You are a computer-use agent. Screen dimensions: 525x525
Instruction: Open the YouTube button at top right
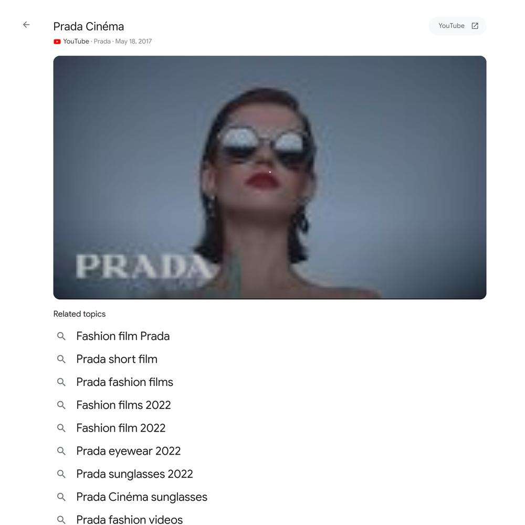click(457, 26)
